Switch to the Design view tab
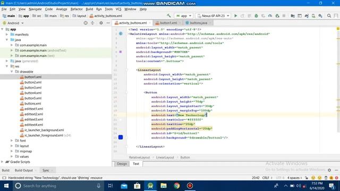 click(122, 164)
